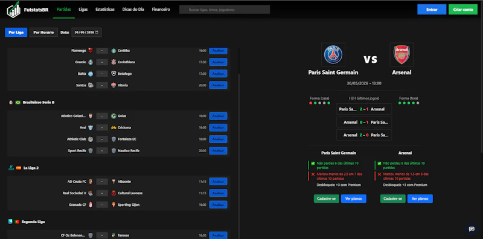
Task: Analyze the Flamengo vs Coritiba match
Action: click(218, 51)
